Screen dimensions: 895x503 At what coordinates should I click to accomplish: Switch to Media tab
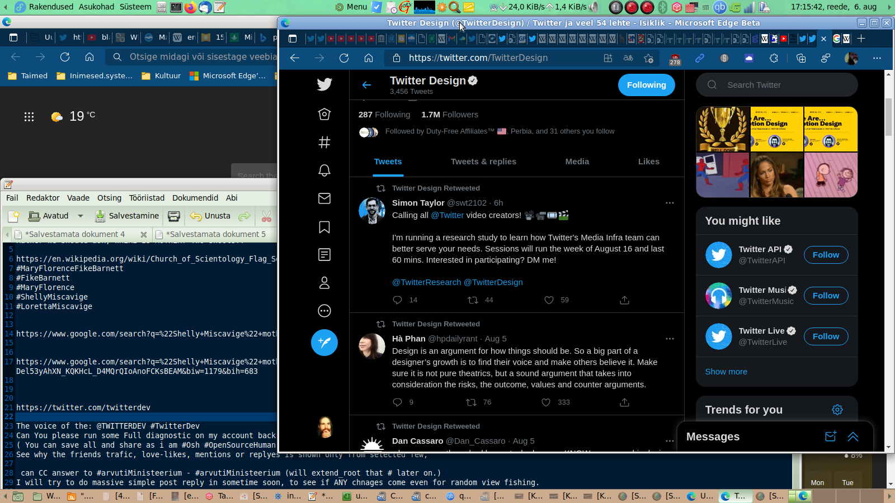[x=577, y=162]
